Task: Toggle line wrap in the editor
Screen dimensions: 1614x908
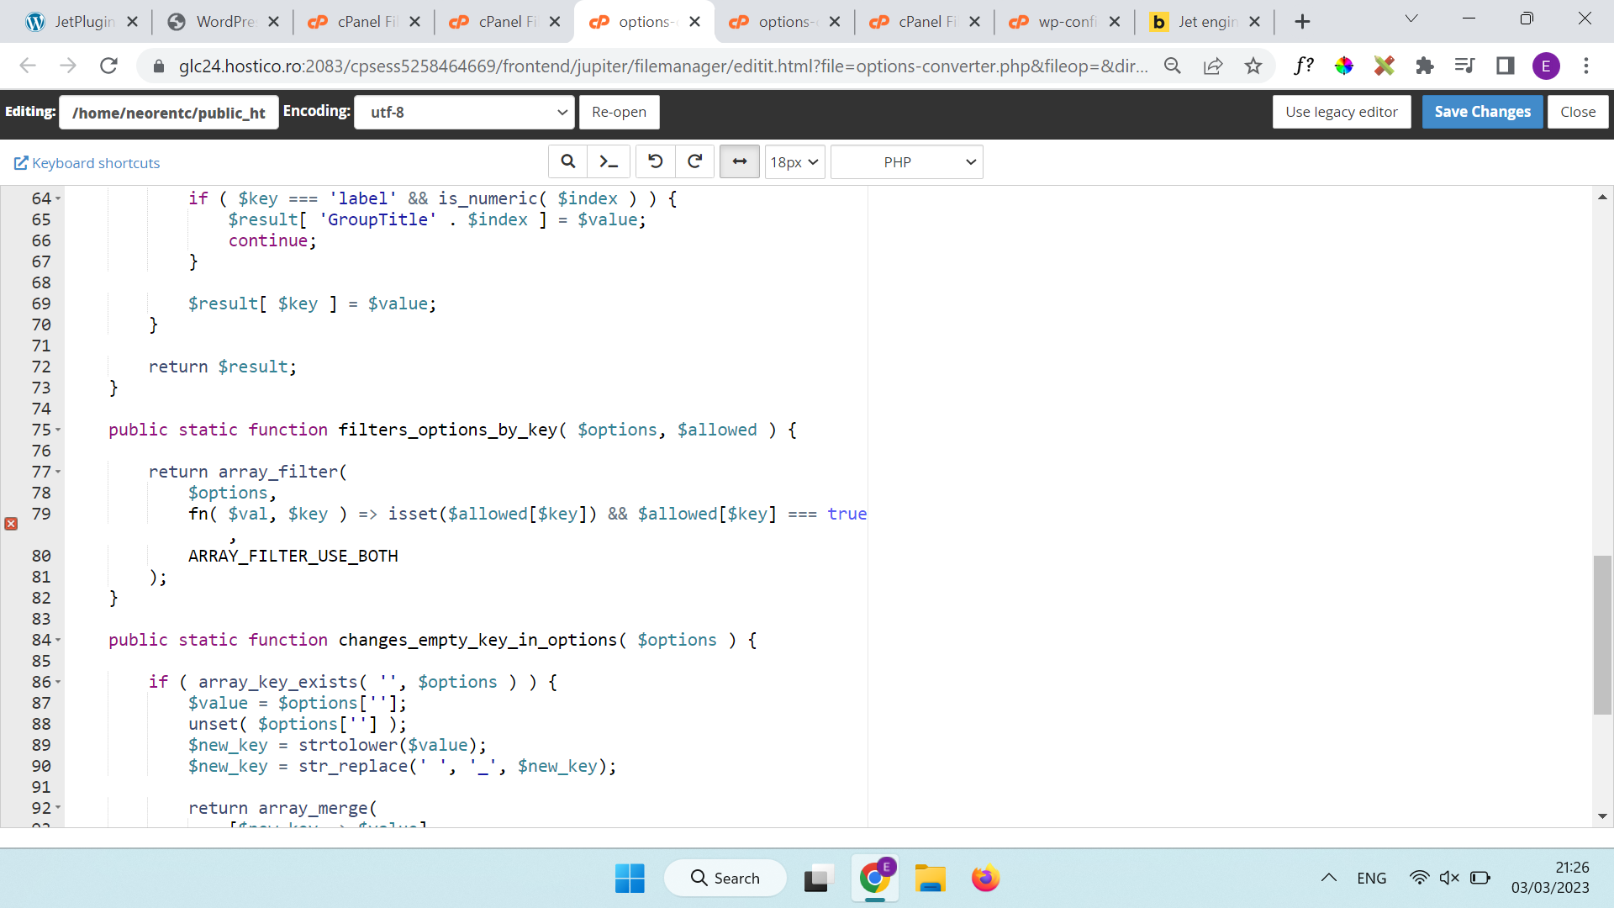Action: tap(740, 161)
